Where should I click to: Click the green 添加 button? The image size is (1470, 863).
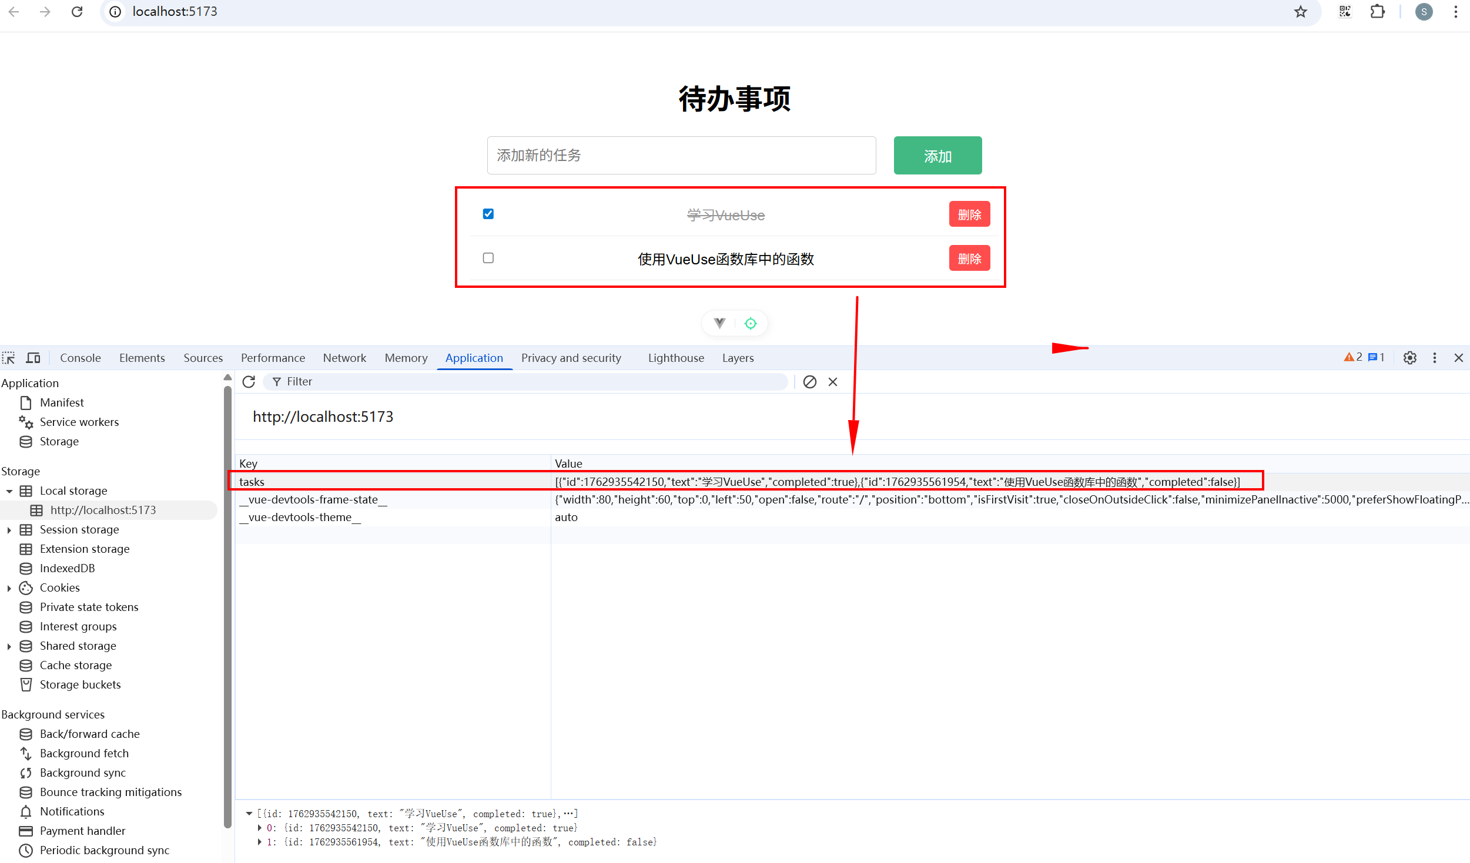pyautogui.click(x=937, y=155)
